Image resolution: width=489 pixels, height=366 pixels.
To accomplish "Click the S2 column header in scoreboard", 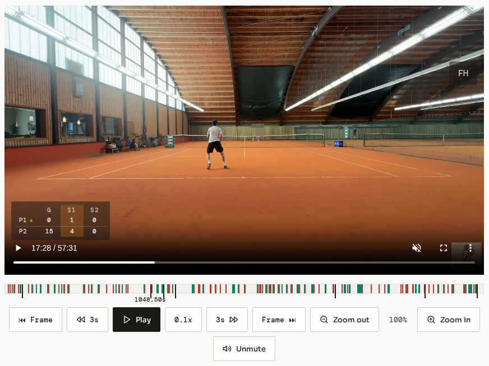I will point(94,210).
